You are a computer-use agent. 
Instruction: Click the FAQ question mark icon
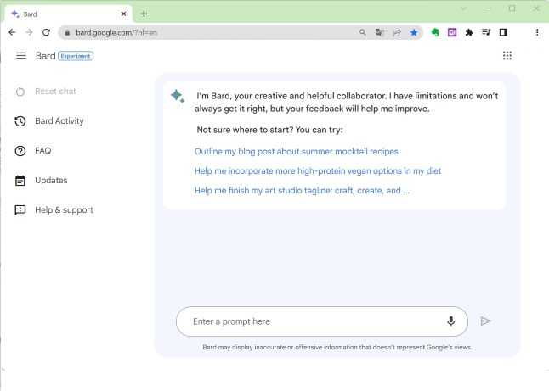tap(20, 151)
